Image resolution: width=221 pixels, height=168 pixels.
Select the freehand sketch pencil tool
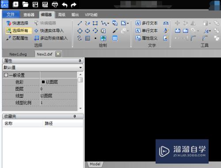coord(88,23)
